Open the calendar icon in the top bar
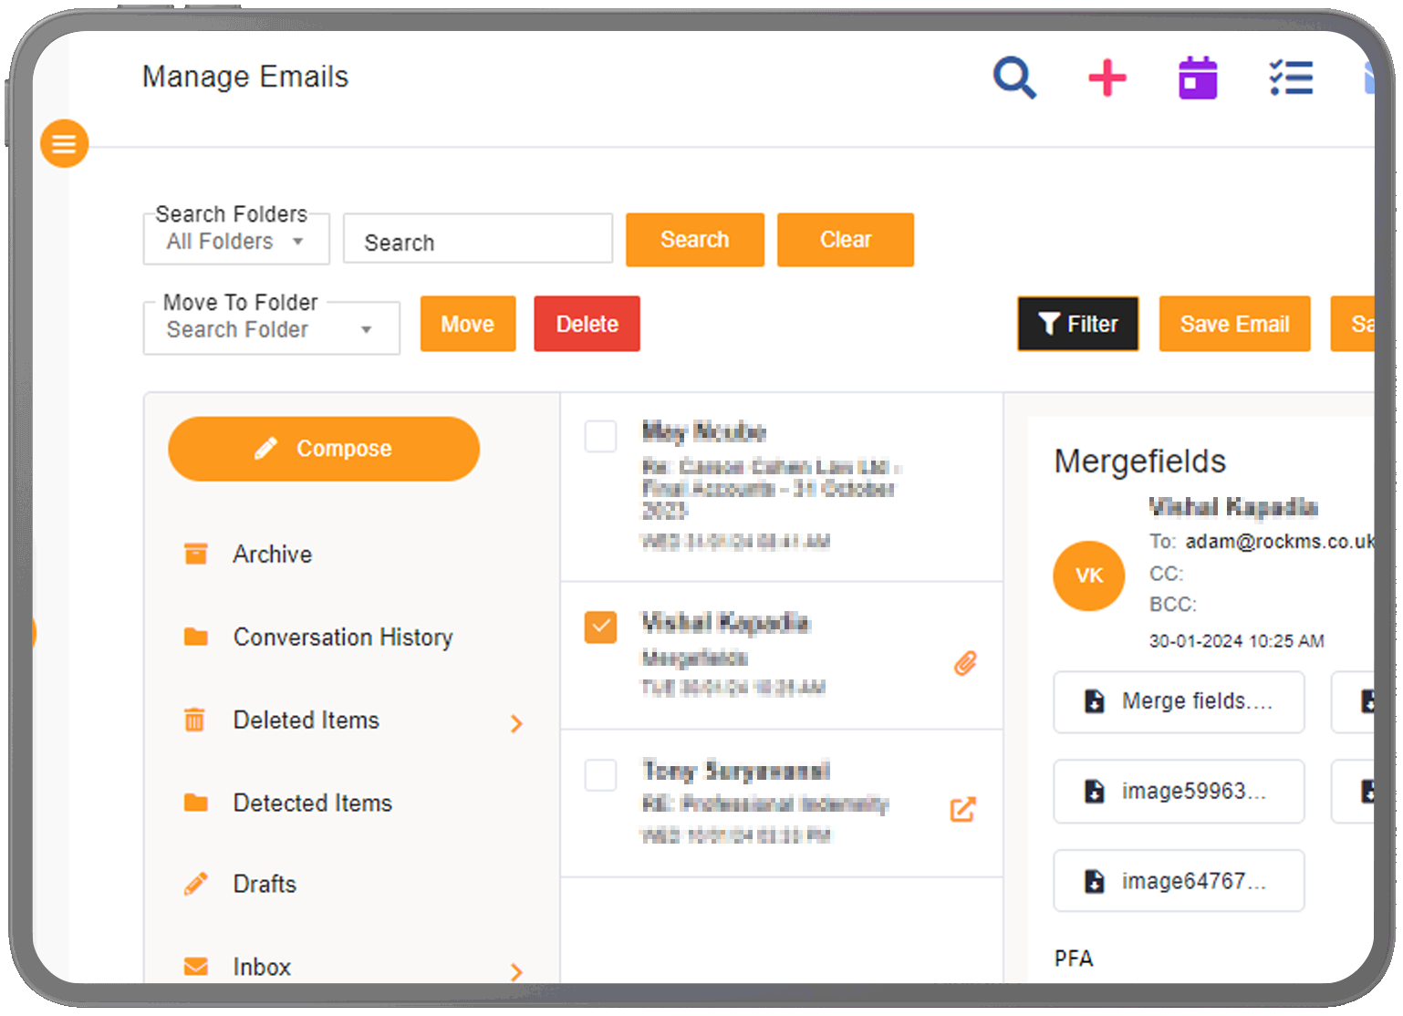Screen dimensions: 1403x1016 (x=1197, y=79)
